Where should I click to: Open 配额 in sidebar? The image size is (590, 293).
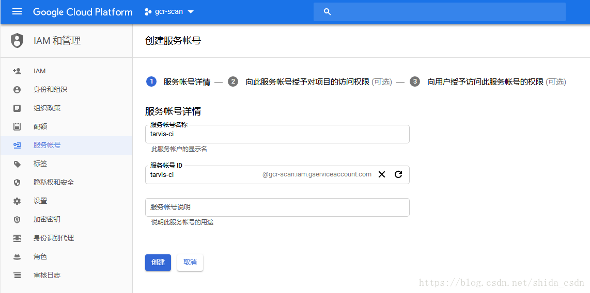coord(66,126)
